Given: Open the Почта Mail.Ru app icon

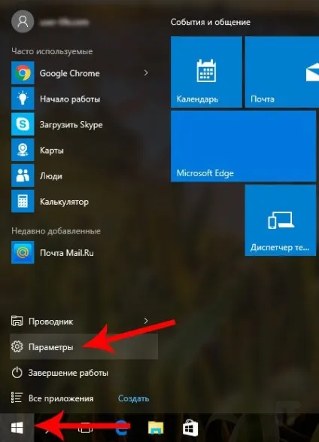Looking at the screenshot, I should pyautogui.click(x=23, y=252).
